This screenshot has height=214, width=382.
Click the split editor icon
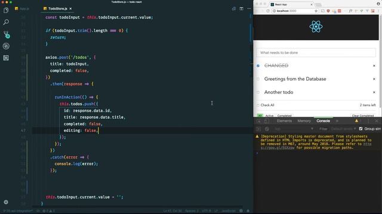(x=241, y=8)
